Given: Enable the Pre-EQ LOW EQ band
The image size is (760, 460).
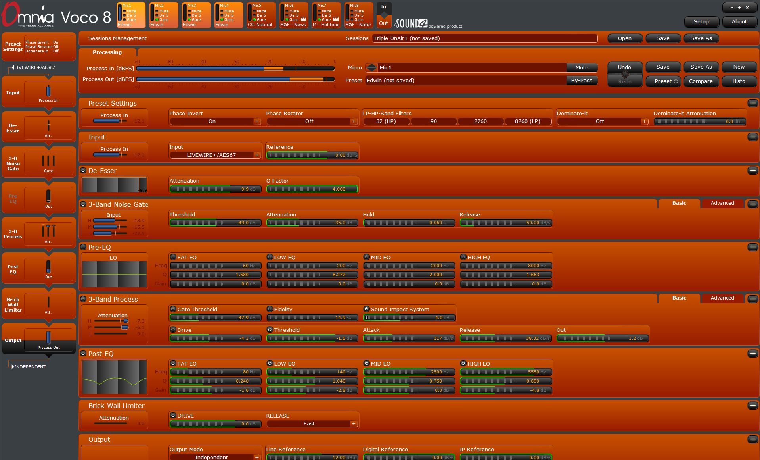Looking at the screenshot, I should (x=270, y=257).
